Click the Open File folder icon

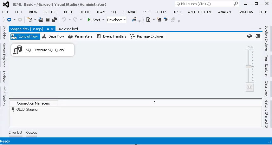point(41,20)
